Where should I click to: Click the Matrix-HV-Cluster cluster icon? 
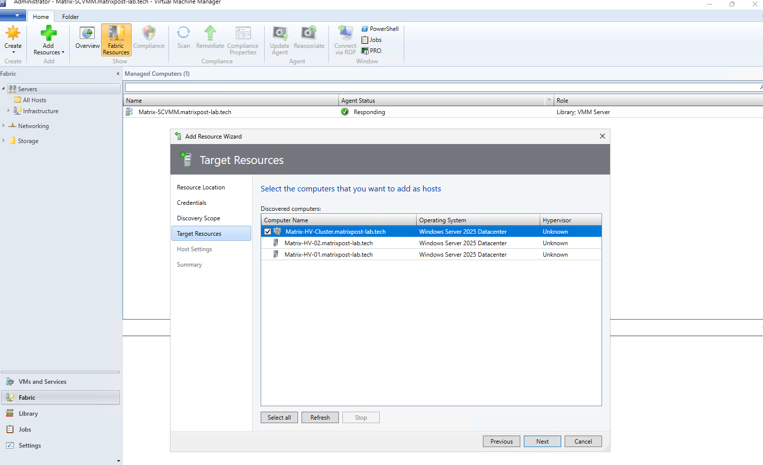pyautogui.click(x=277, y=232)
